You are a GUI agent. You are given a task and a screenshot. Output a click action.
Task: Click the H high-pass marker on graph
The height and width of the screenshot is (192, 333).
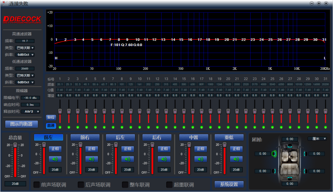click(x=56, y=58)
